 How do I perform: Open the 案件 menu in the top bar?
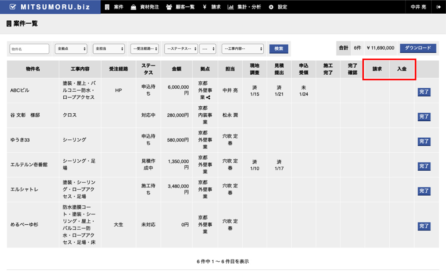[115, 7]
